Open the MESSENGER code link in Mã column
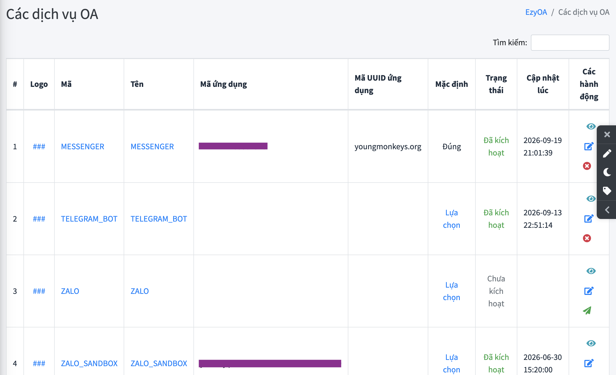This screenshot has height=375, width=616. coord(83,146)
